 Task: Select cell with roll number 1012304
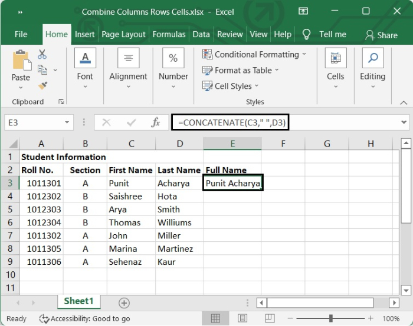[x=41, y=222]
